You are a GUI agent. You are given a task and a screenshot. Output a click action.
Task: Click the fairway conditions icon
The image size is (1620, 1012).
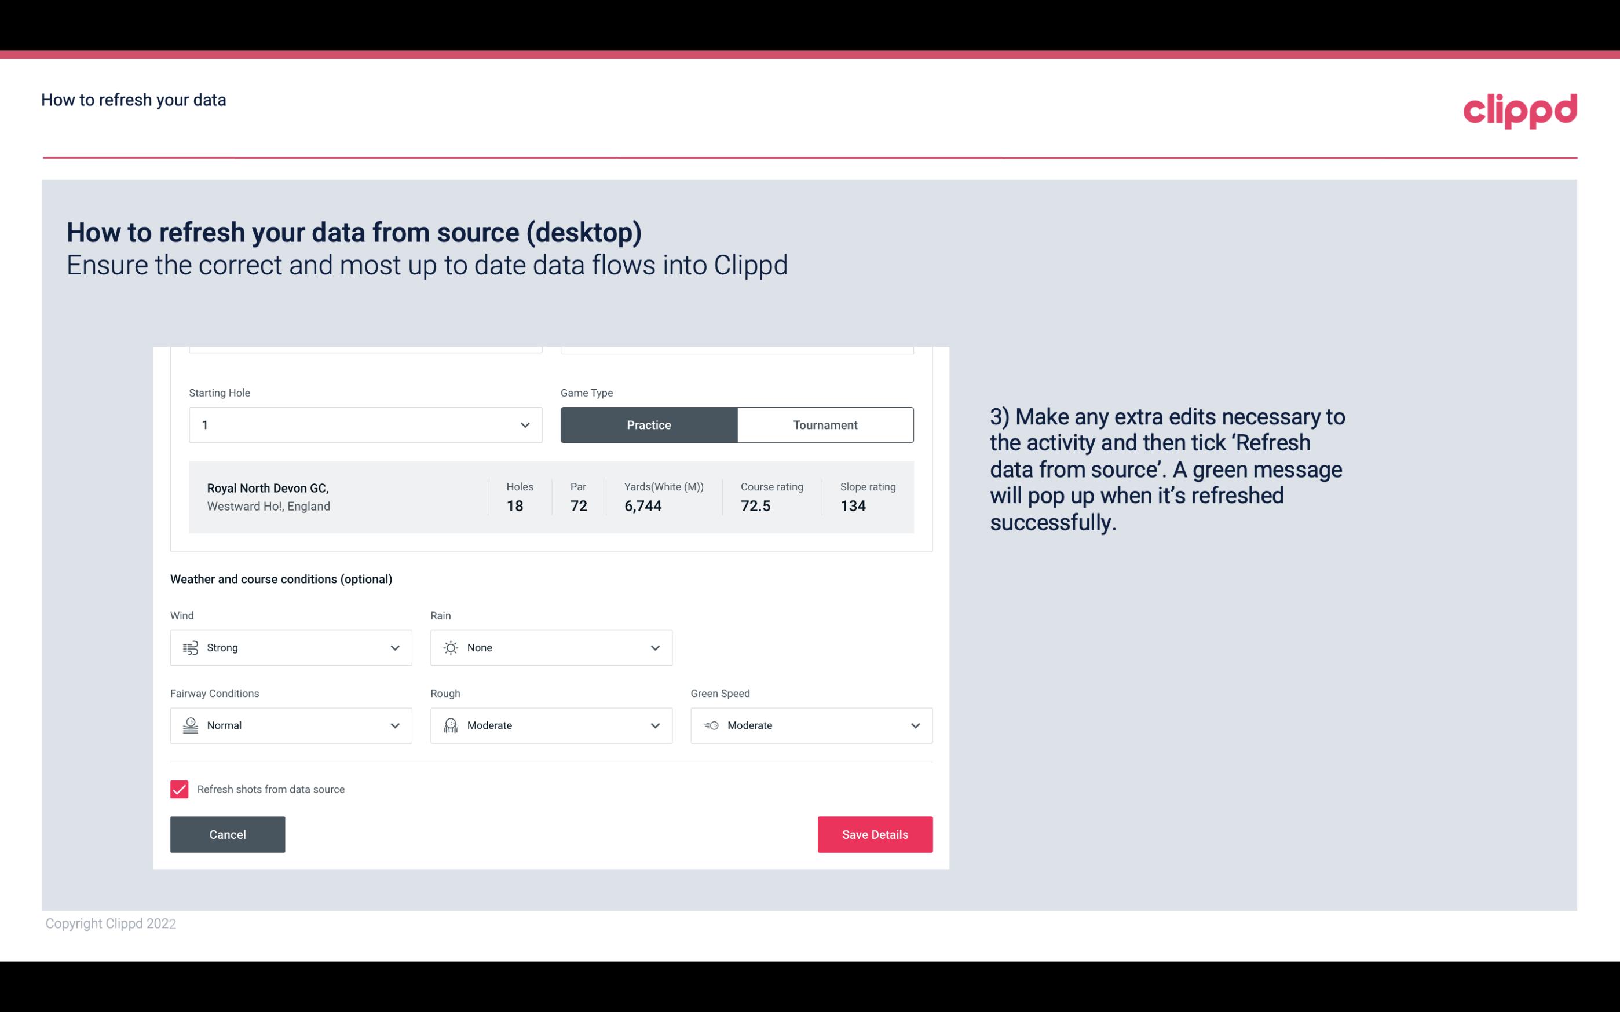[x=189, y=725]
